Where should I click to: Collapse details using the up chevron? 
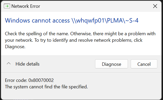coord(9,63)
